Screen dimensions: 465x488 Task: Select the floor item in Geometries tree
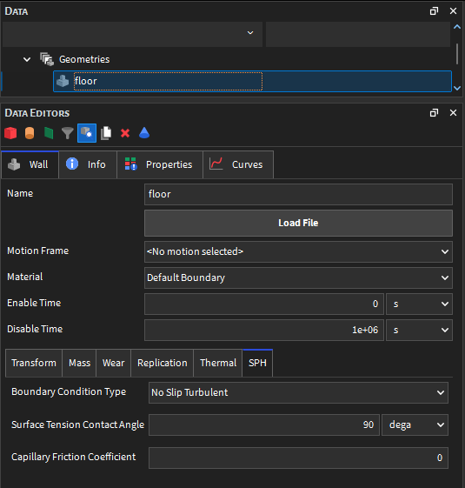tap(252, 81)
